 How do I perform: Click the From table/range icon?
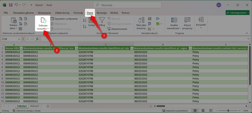coord(20,29)
